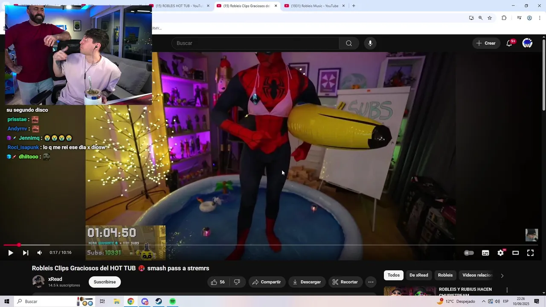Screen dimensions: 546x307
Task: Open ESP keyboard language selector
Action: tap(506, 301)
